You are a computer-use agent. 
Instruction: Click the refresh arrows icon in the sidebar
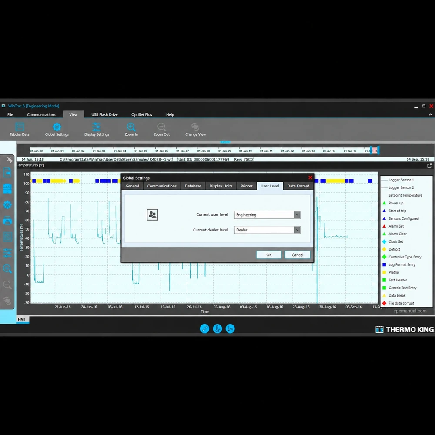[x=7, y=301]
